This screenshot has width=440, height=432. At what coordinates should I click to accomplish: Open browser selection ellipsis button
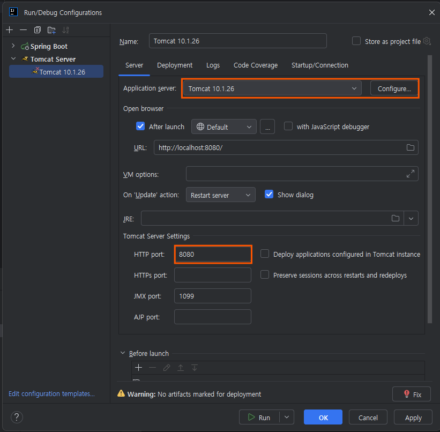tap(267, 126)
